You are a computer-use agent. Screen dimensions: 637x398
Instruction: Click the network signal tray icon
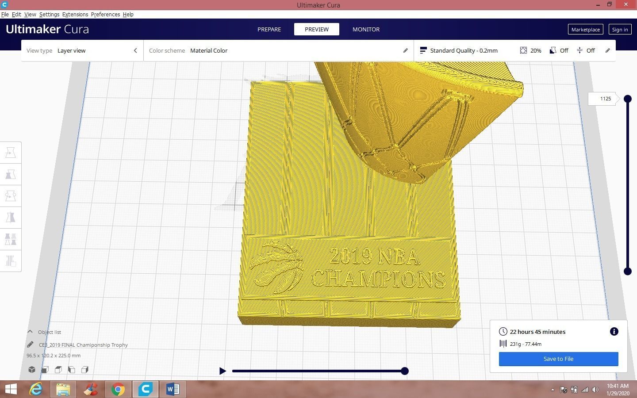[x=585, y=390]
